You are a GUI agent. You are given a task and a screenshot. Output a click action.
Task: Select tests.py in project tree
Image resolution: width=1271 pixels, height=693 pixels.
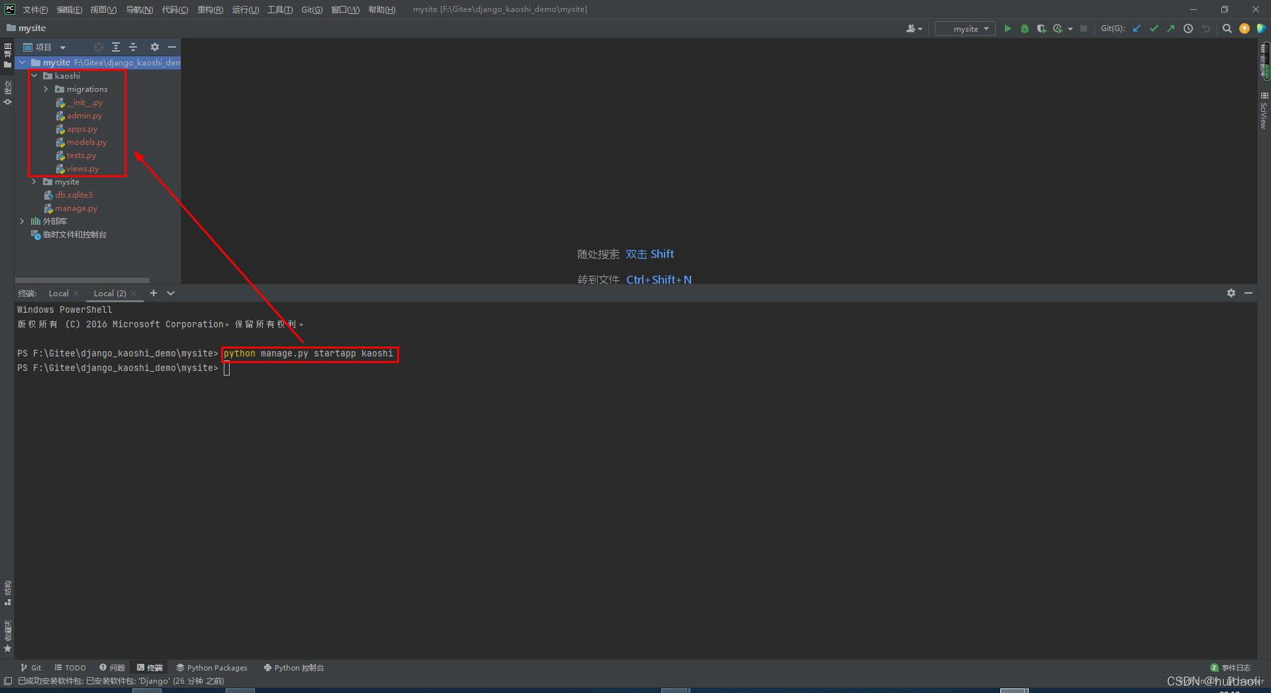[x=81, y=155]
